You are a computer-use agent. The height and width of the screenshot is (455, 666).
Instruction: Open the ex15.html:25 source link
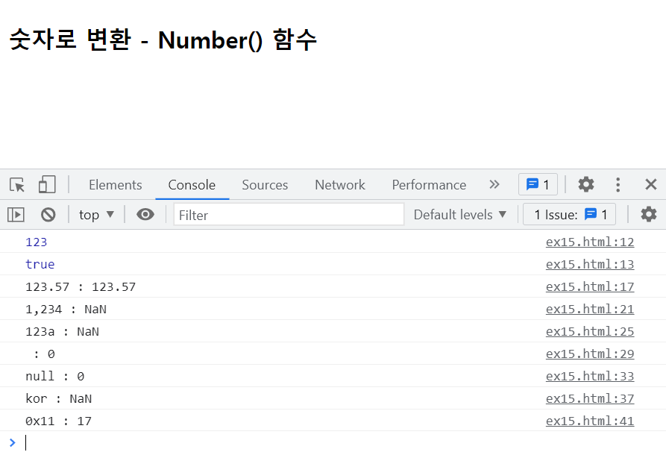pyautogui.click(x=589, y=331)
